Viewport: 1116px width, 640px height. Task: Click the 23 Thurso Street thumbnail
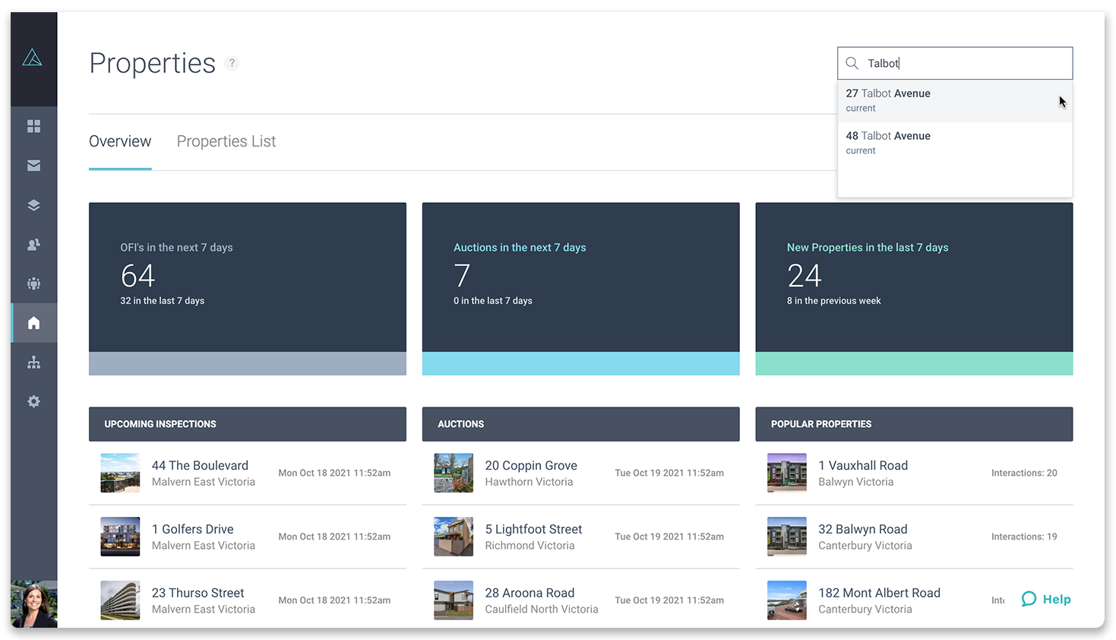click(120, 600)
